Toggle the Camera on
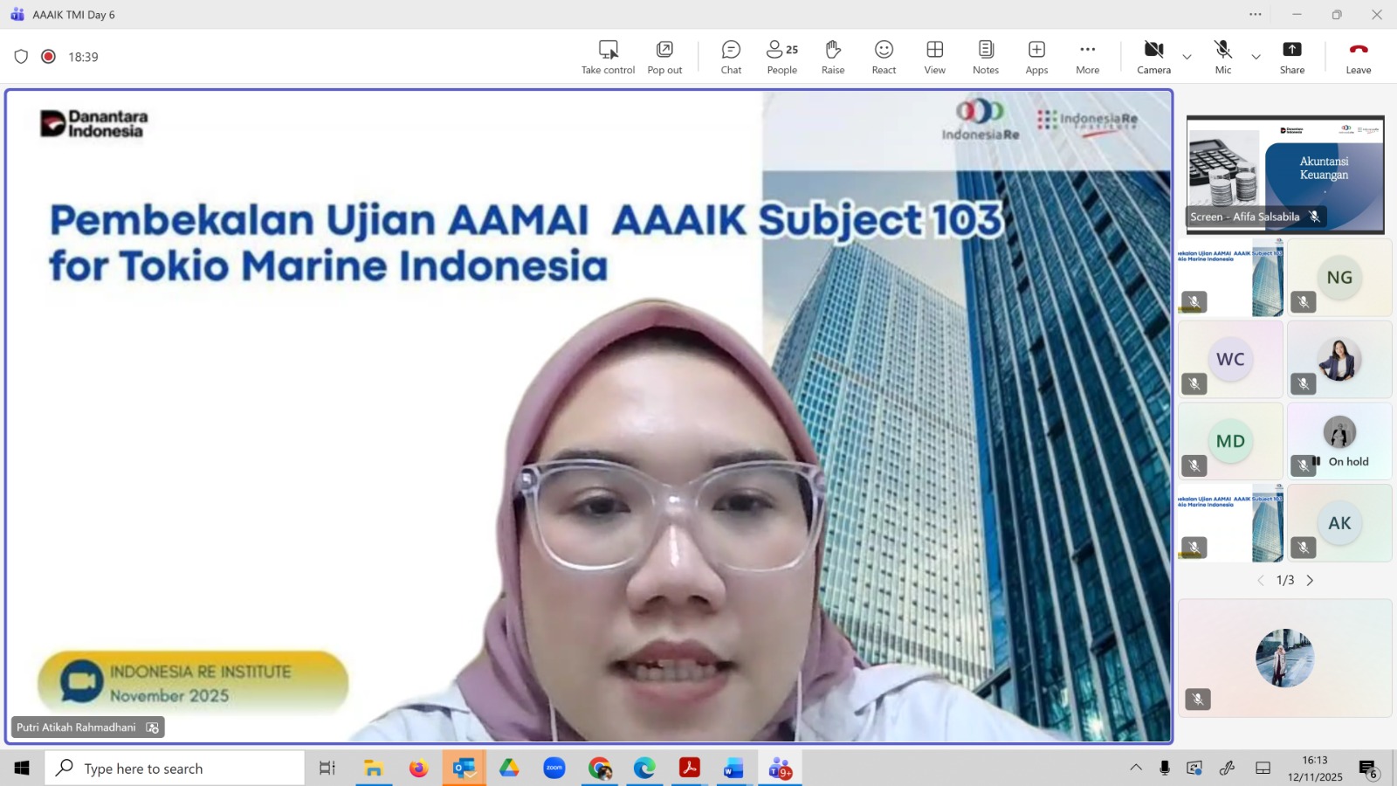 [x=1153, y=57]
